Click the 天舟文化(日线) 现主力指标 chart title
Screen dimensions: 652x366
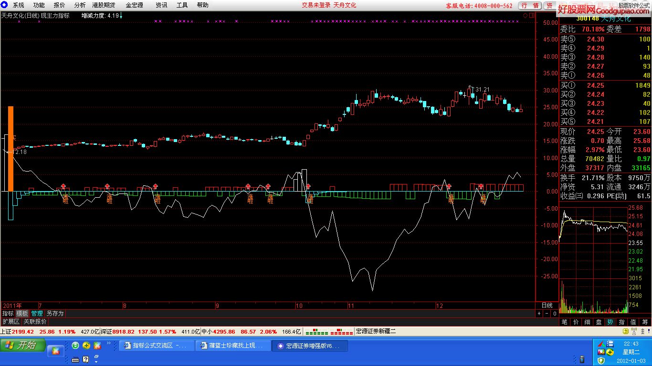click(x=35, y=16)
